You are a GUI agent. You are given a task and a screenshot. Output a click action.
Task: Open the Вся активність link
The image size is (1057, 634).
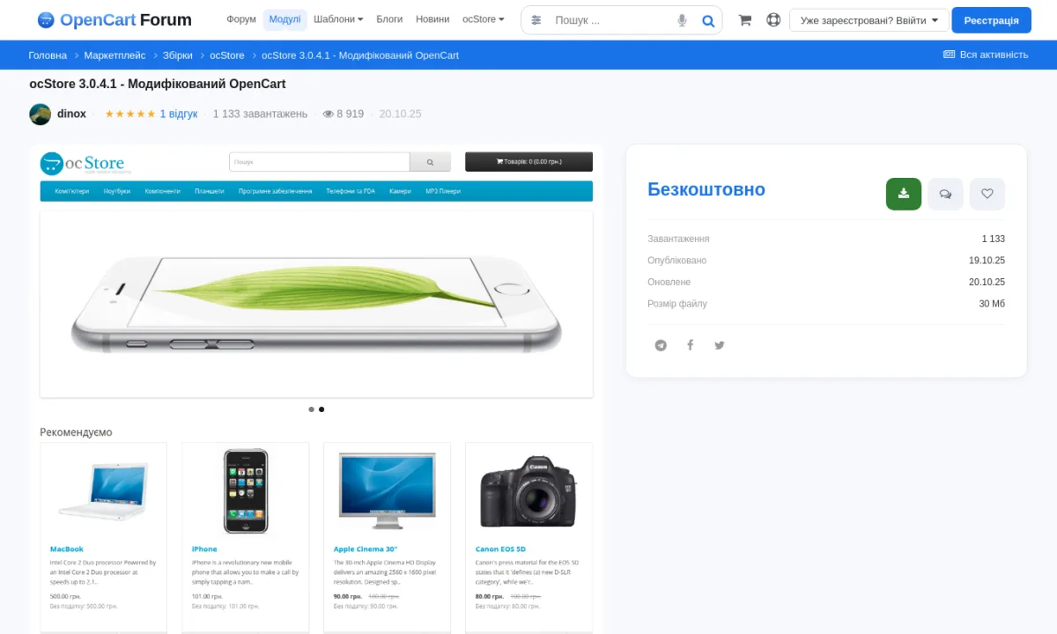pyautogui.click(x=986, y=55)
